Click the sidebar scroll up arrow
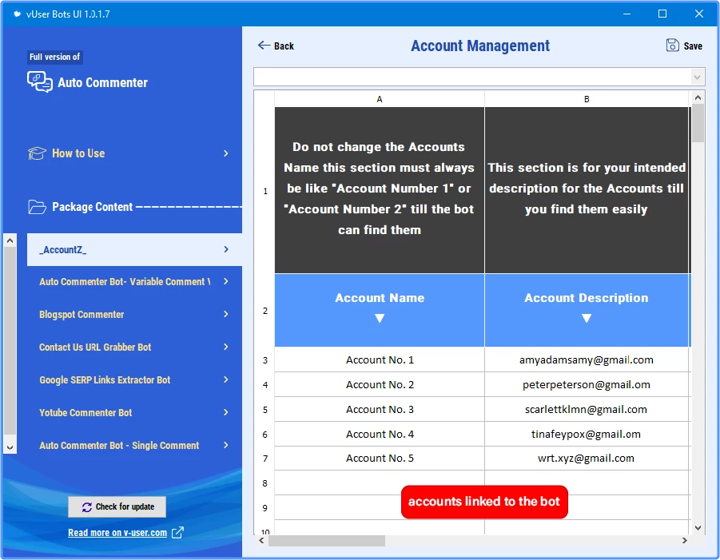Image resolution: width=720 pixels, height=560 pixels. [10, 240]
